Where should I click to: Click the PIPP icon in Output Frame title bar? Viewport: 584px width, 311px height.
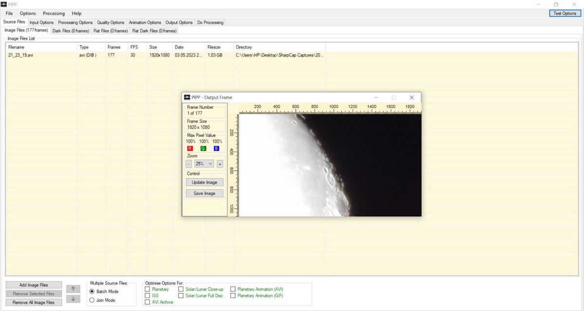pos(187,97)
